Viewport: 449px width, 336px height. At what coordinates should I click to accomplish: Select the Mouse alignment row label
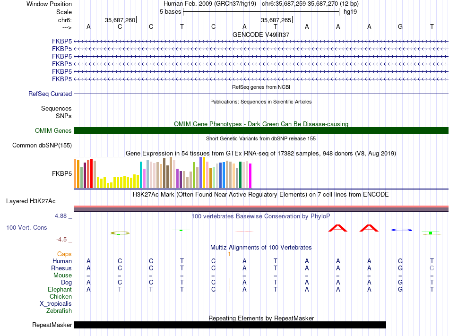tap(63, 275)
